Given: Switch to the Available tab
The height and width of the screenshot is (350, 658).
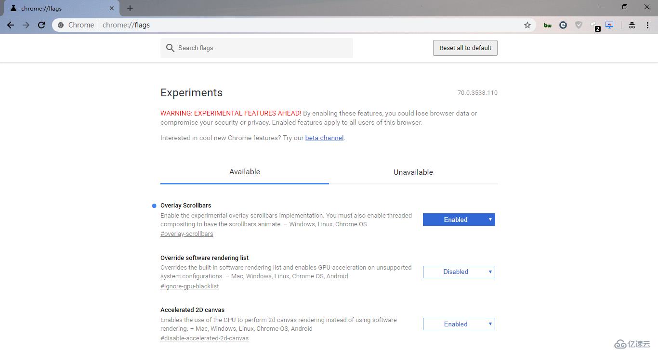Looking at the screenshot, I should pos(245,172).
